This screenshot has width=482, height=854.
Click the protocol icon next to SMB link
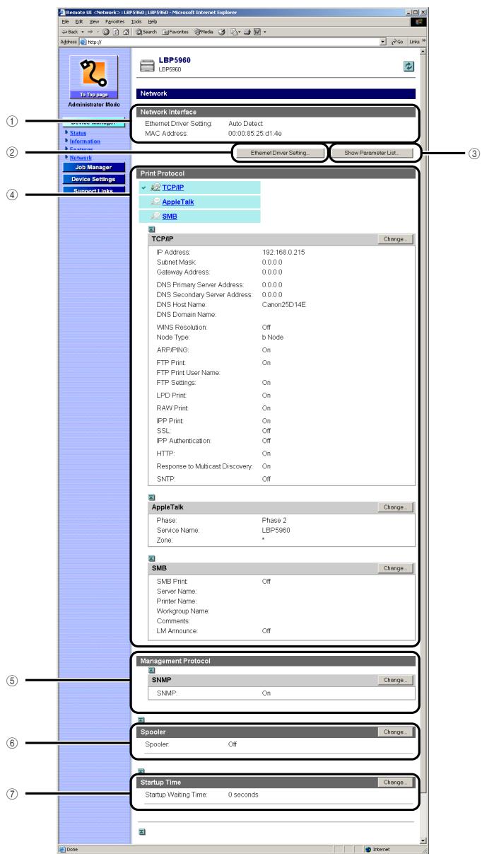point(157,217)
